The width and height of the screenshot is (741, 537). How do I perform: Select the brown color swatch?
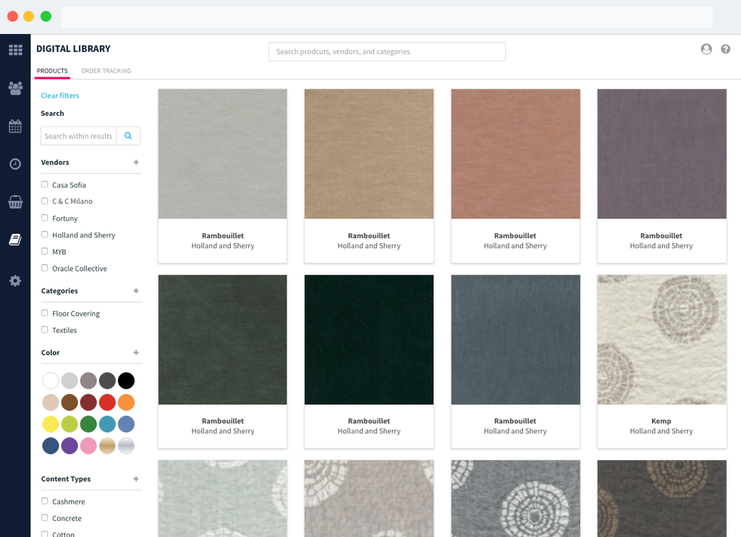(69, 402)
